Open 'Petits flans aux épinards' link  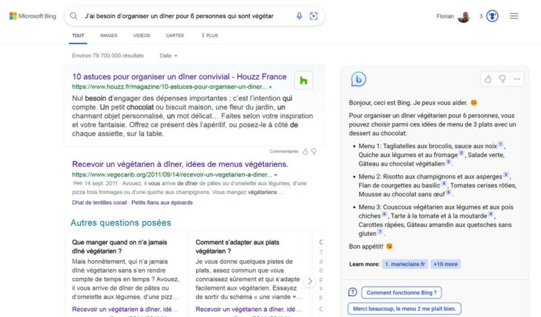pyautogui.click(x=162, y=203)
